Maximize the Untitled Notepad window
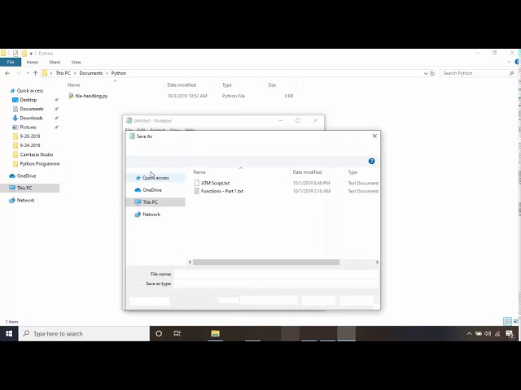 [298, 121]
